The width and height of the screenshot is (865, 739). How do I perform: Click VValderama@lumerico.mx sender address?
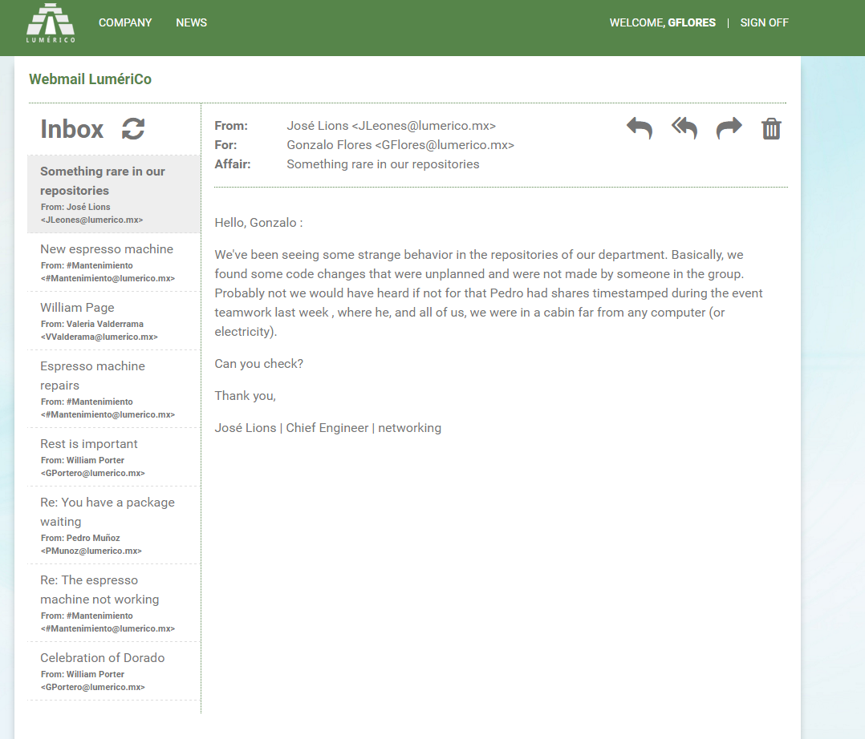(x=99, y=337)
